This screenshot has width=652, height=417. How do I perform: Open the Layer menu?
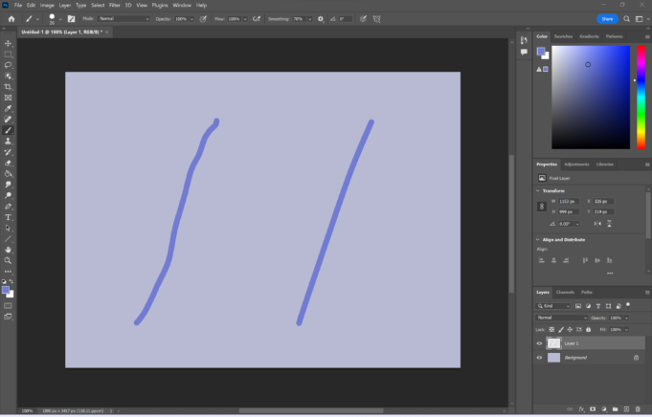point(64,6)
